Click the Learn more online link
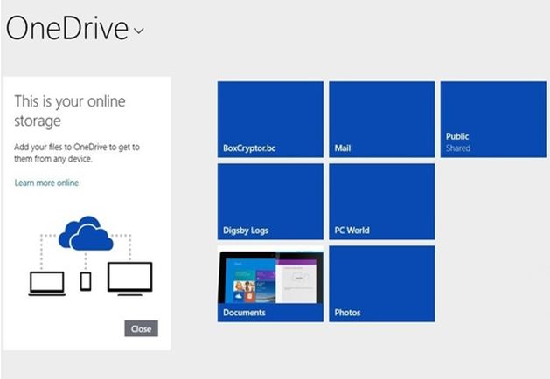This screenshot has height=379, width=550. pos(46,183)
